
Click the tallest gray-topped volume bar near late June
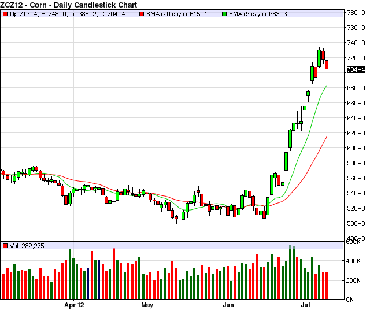tap(290, 272)
